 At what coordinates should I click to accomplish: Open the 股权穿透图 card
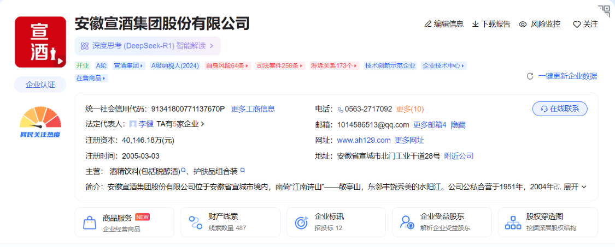(x=548, y=222)
